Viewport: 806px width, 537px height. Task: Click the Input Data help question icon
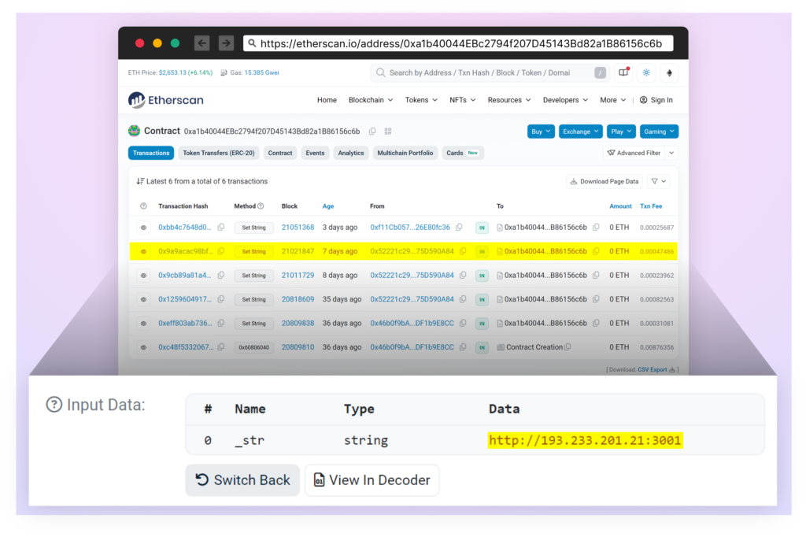tap(54, 405)
